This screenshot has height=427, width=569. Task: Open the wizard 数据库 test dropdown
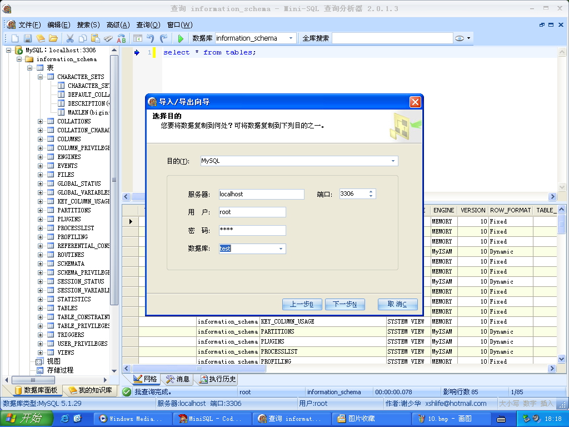point(281,249)
